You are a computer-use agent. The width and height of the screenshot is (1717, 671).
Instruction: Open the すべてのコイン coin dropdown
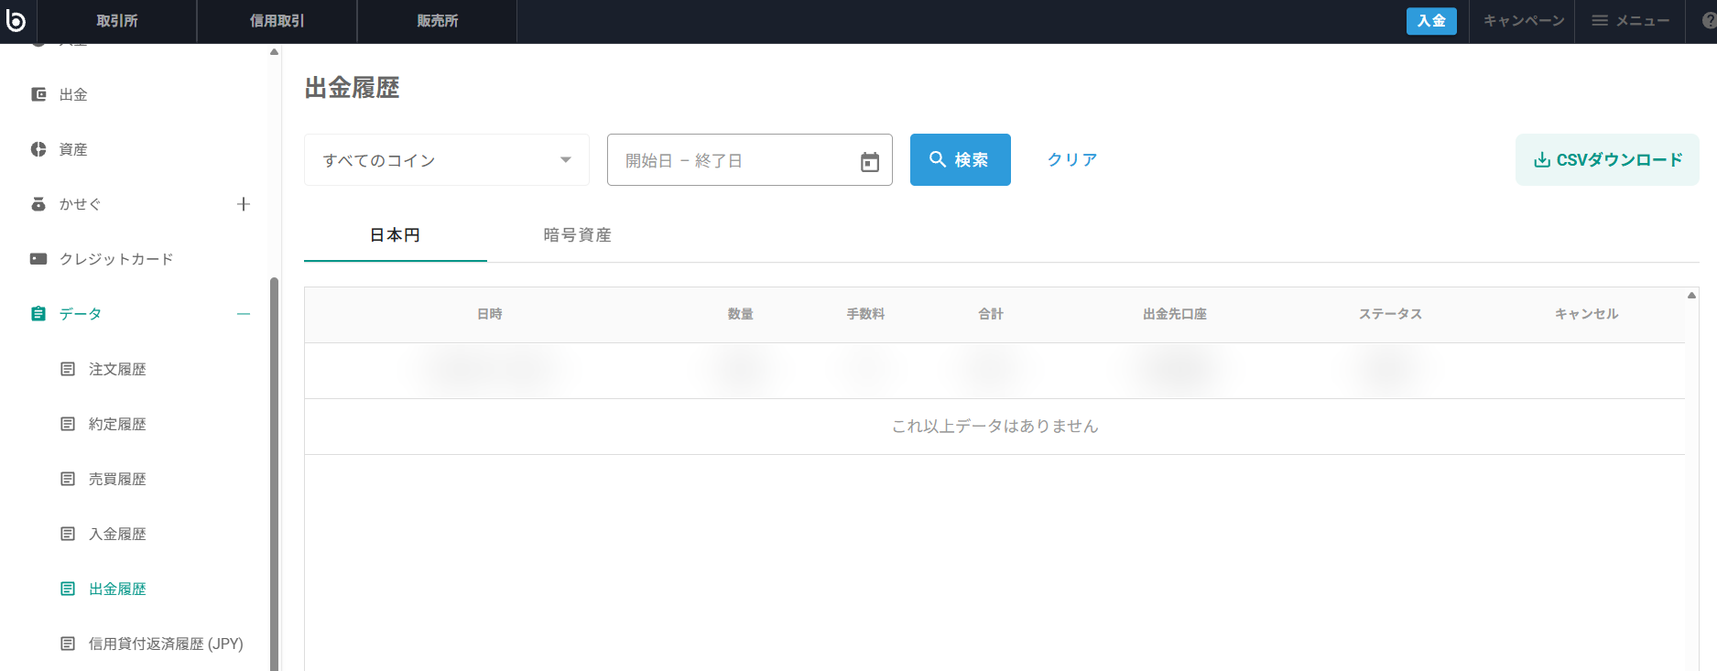[x=447, y=160]
